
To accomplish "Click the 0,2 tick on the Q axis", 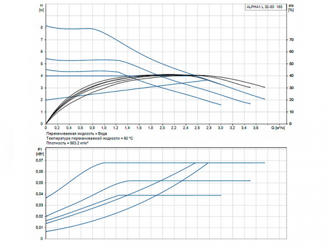I will coord(57,127).
